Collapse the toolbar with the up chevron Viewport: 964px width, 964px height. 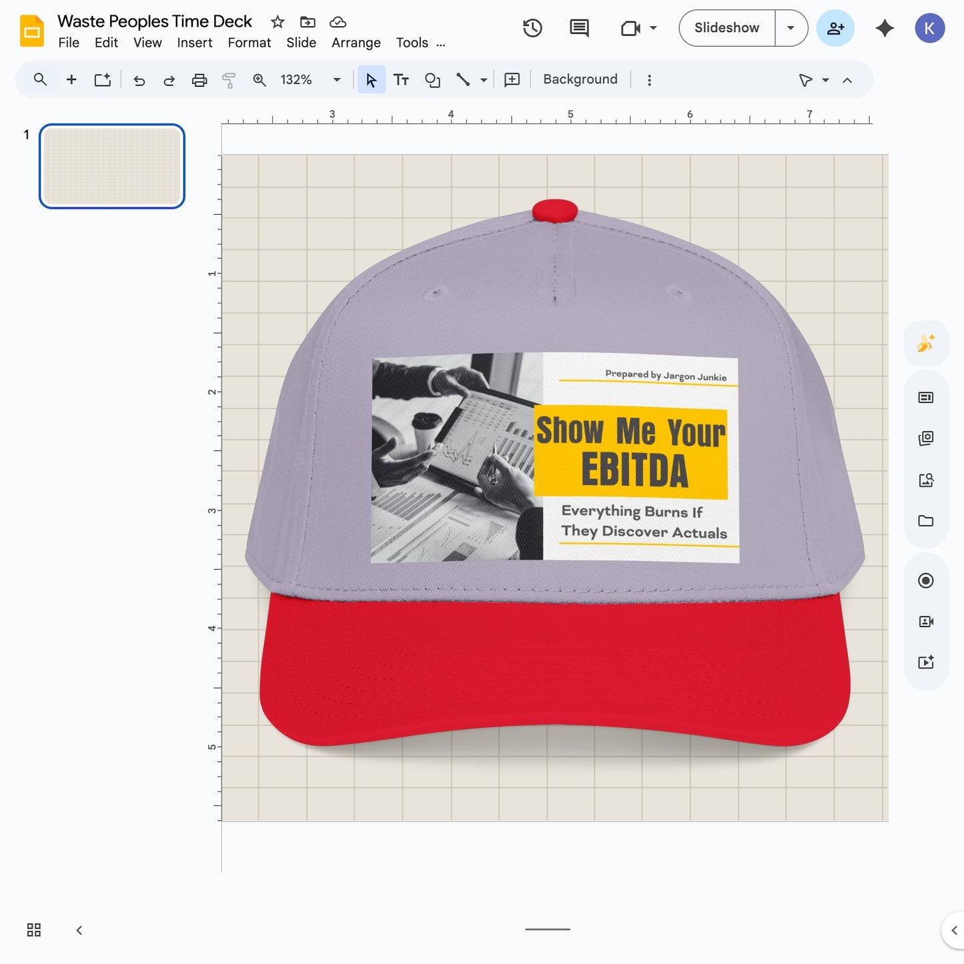click(x=847, y=81)
